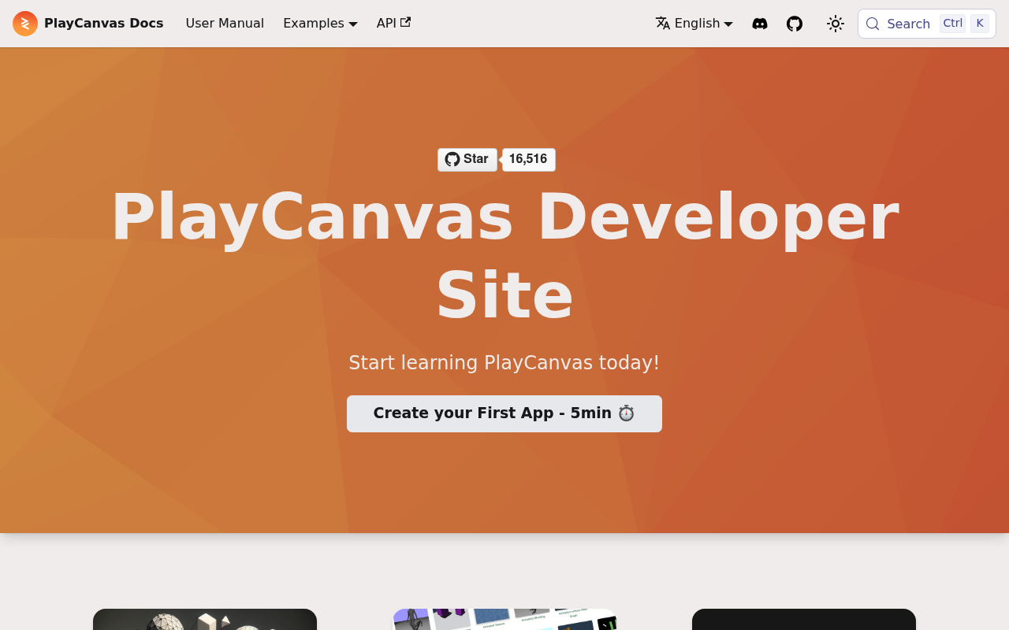Click the Examples dropdown caret arrow
Screen dimensions: 1009x630
pyautogui.click(x=353, y=24)
